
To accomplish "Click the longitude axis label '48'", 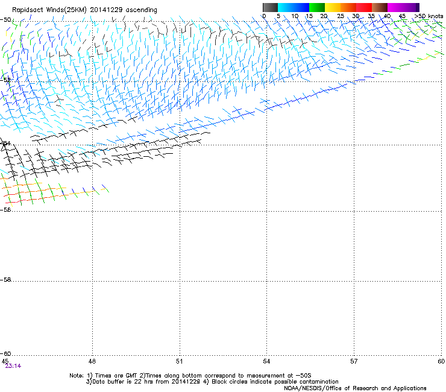I will [92, 361].
